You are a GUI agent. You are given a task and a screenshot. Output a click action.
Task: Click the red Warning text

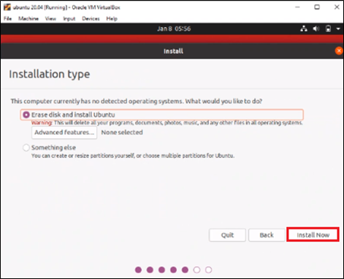point(42,123)
